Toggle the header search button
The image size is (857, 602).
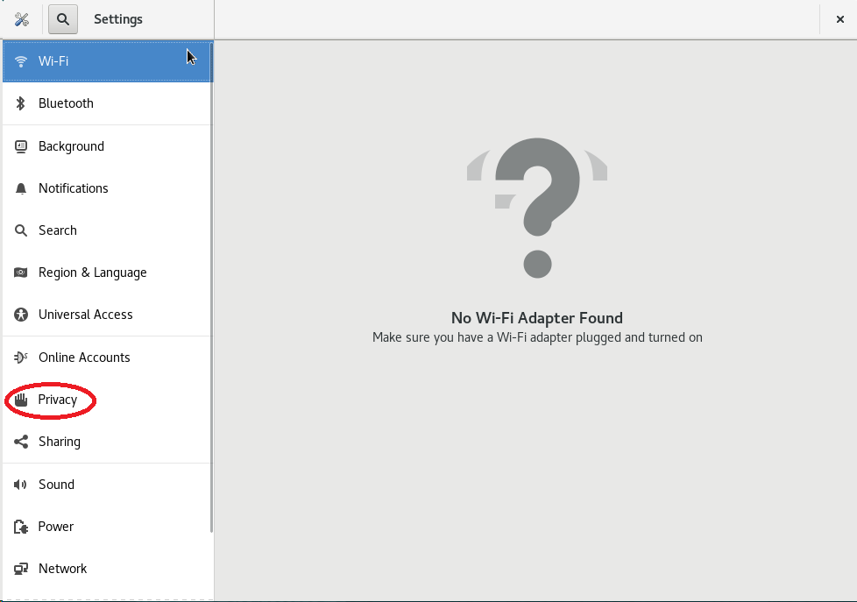click(63, 19)
